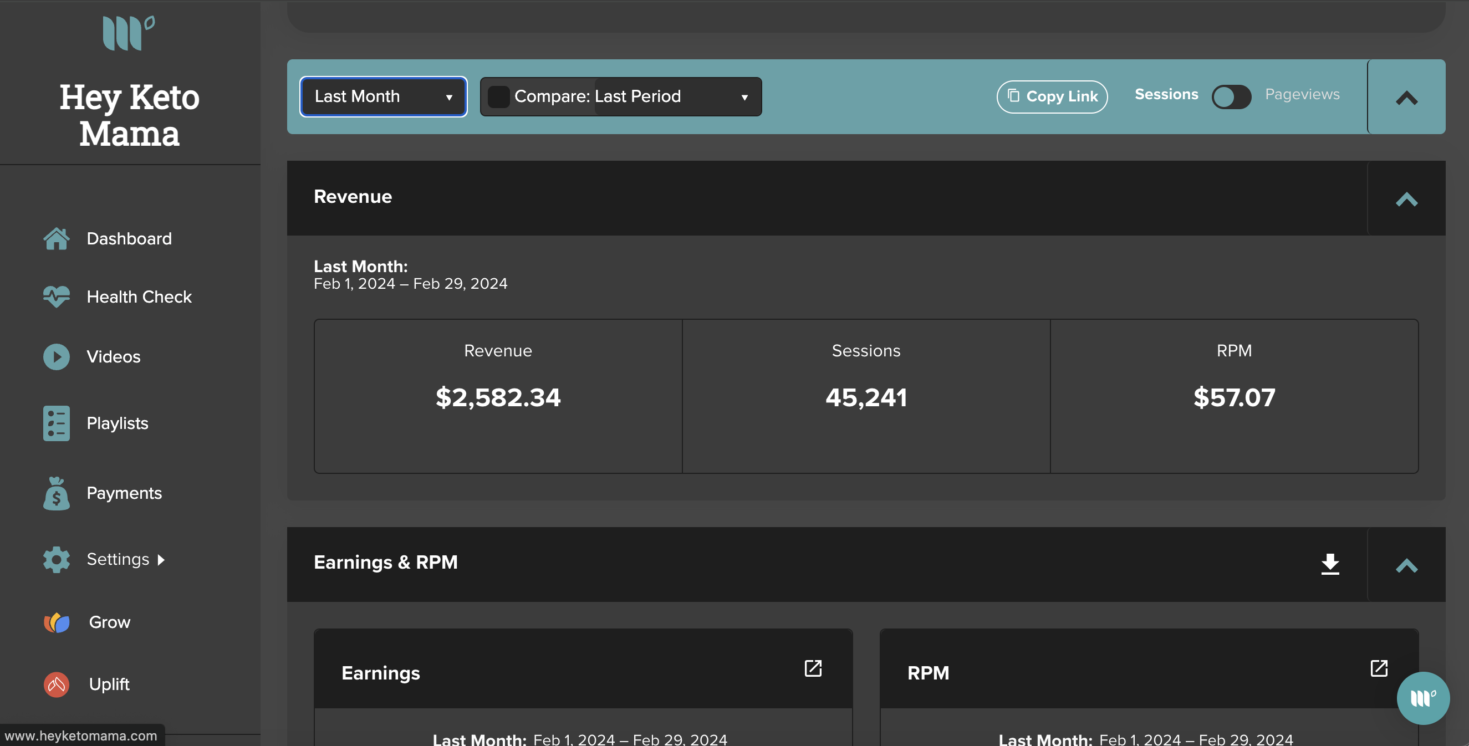Screen dimensions: 1469x746
Task: Open the Mediavine chat widget bubble
Action: tap(1423, 698)
